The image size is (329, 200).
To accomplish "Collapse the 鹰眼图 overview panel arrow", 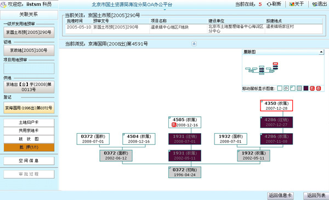I will coord(321,52).
